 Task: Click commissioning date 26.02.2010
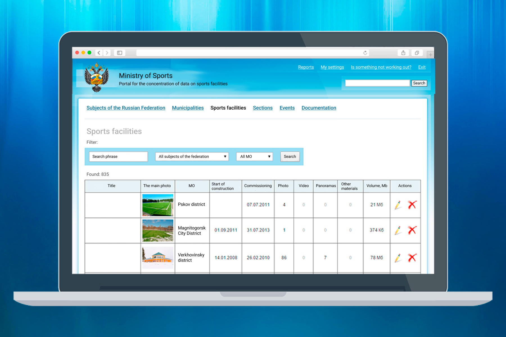coord(258,258)
